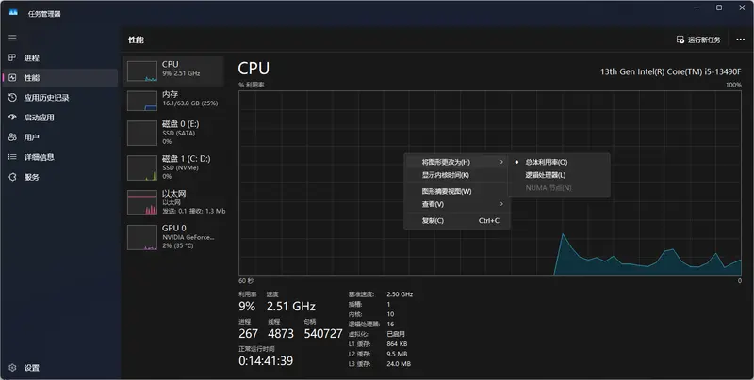Click the % 利用率 graph axis label
The height and width of the screenshot is (380, 754).
tap(251, 85)
